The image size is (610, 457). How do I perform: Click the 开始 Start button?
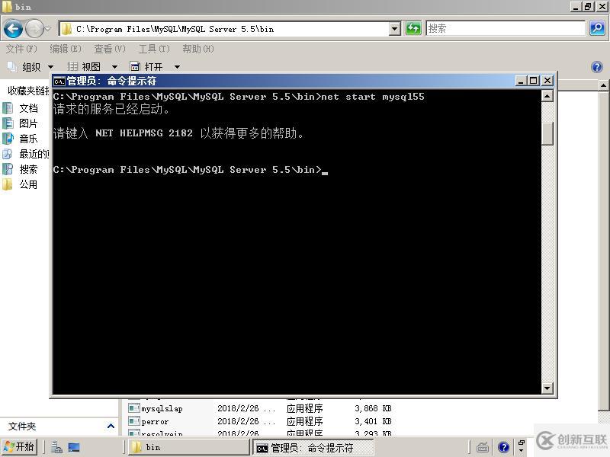pyautogui.click(x=19, y=447)
